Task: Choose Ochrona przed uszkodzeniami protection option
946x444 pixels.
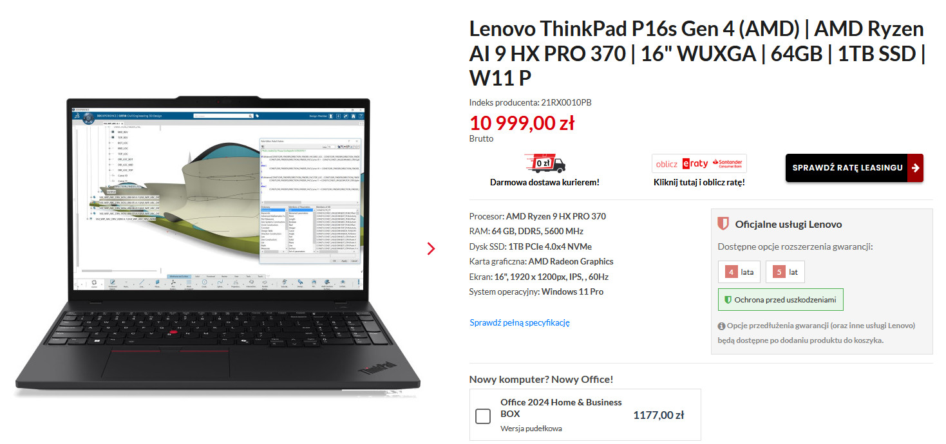Action: coord(780,300)
